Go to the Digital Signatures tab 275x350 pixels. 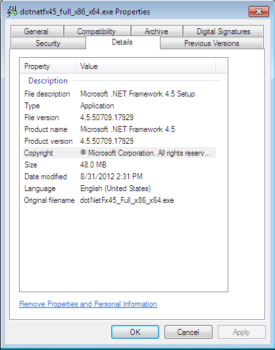[x=223, y=32]
